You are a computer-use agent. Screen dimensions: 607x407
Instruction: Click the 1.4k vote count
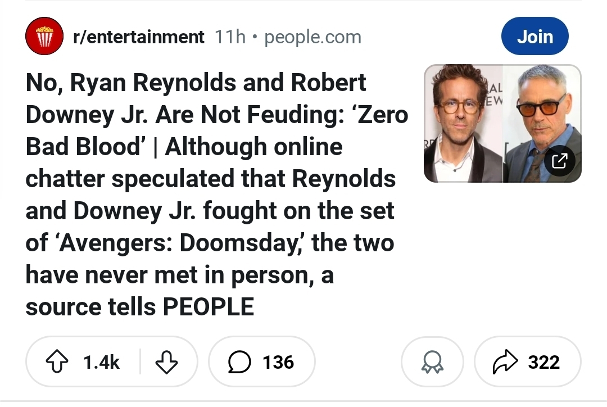pyautogui.click(x=101, y=363)
